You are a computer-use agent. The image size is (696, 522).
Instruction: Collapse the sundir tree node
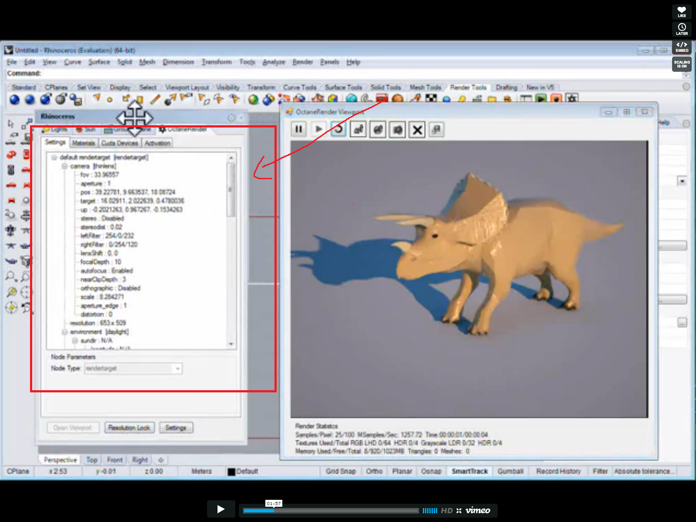pos(74,341)
